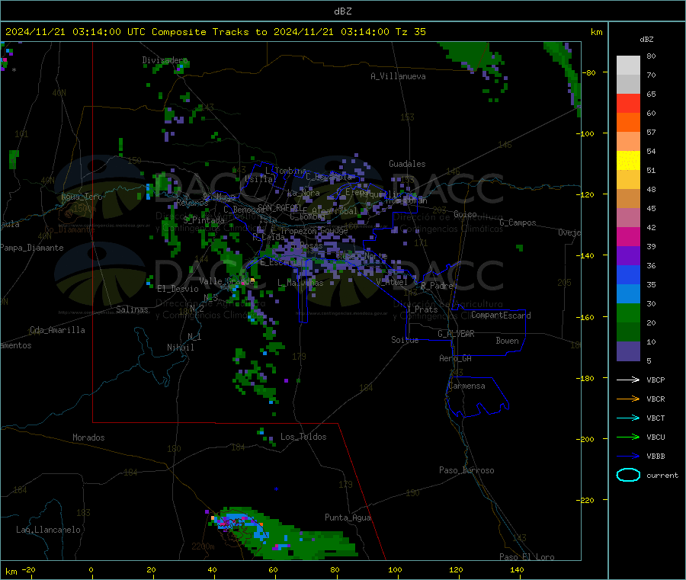The image size is (686, 580).
Task: Select the light gray 70-80 dBZ swatch
Action: point(628,66)
